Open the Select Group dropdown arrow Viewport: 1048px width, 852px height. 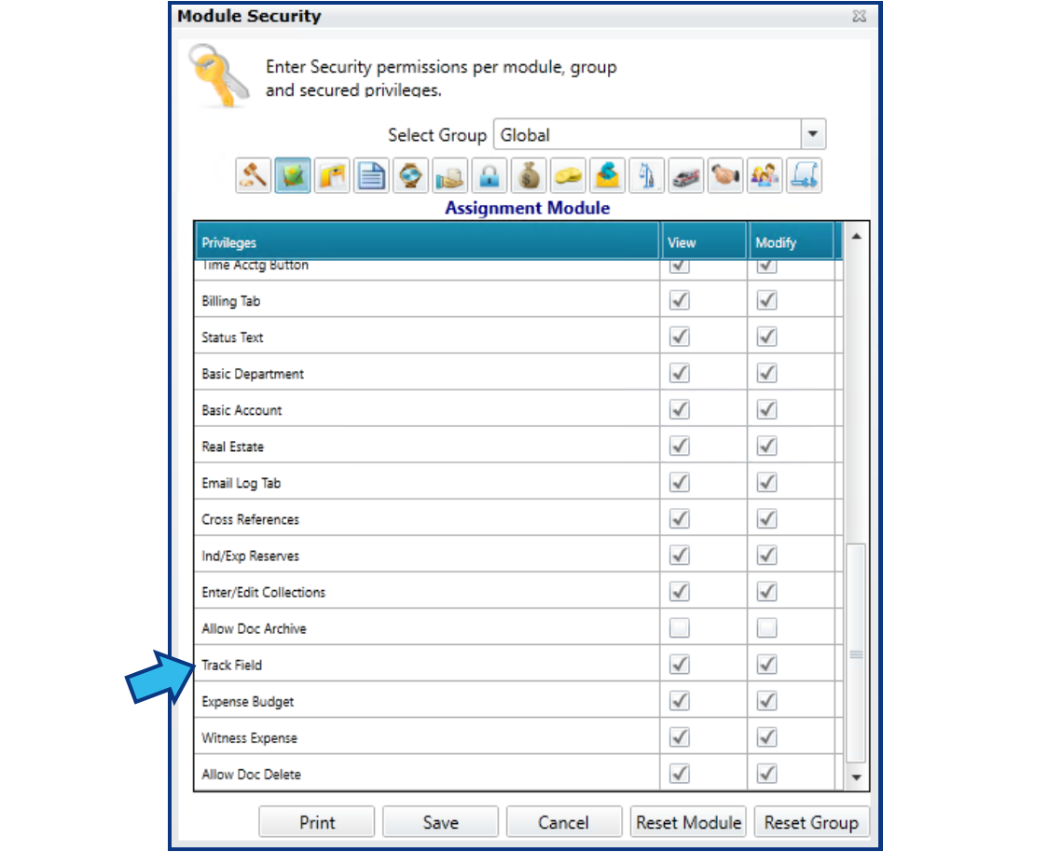[x=813, y=134]
